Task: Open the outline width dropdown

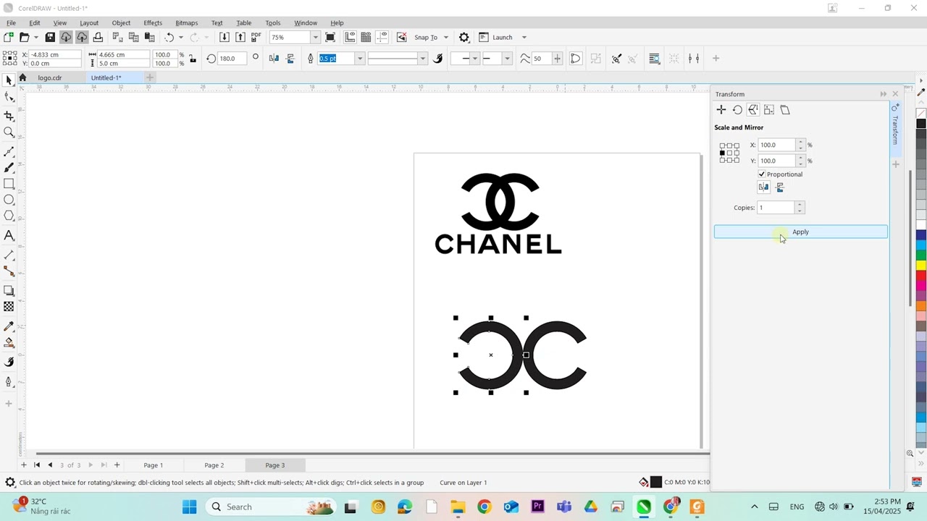Action: 360,59
